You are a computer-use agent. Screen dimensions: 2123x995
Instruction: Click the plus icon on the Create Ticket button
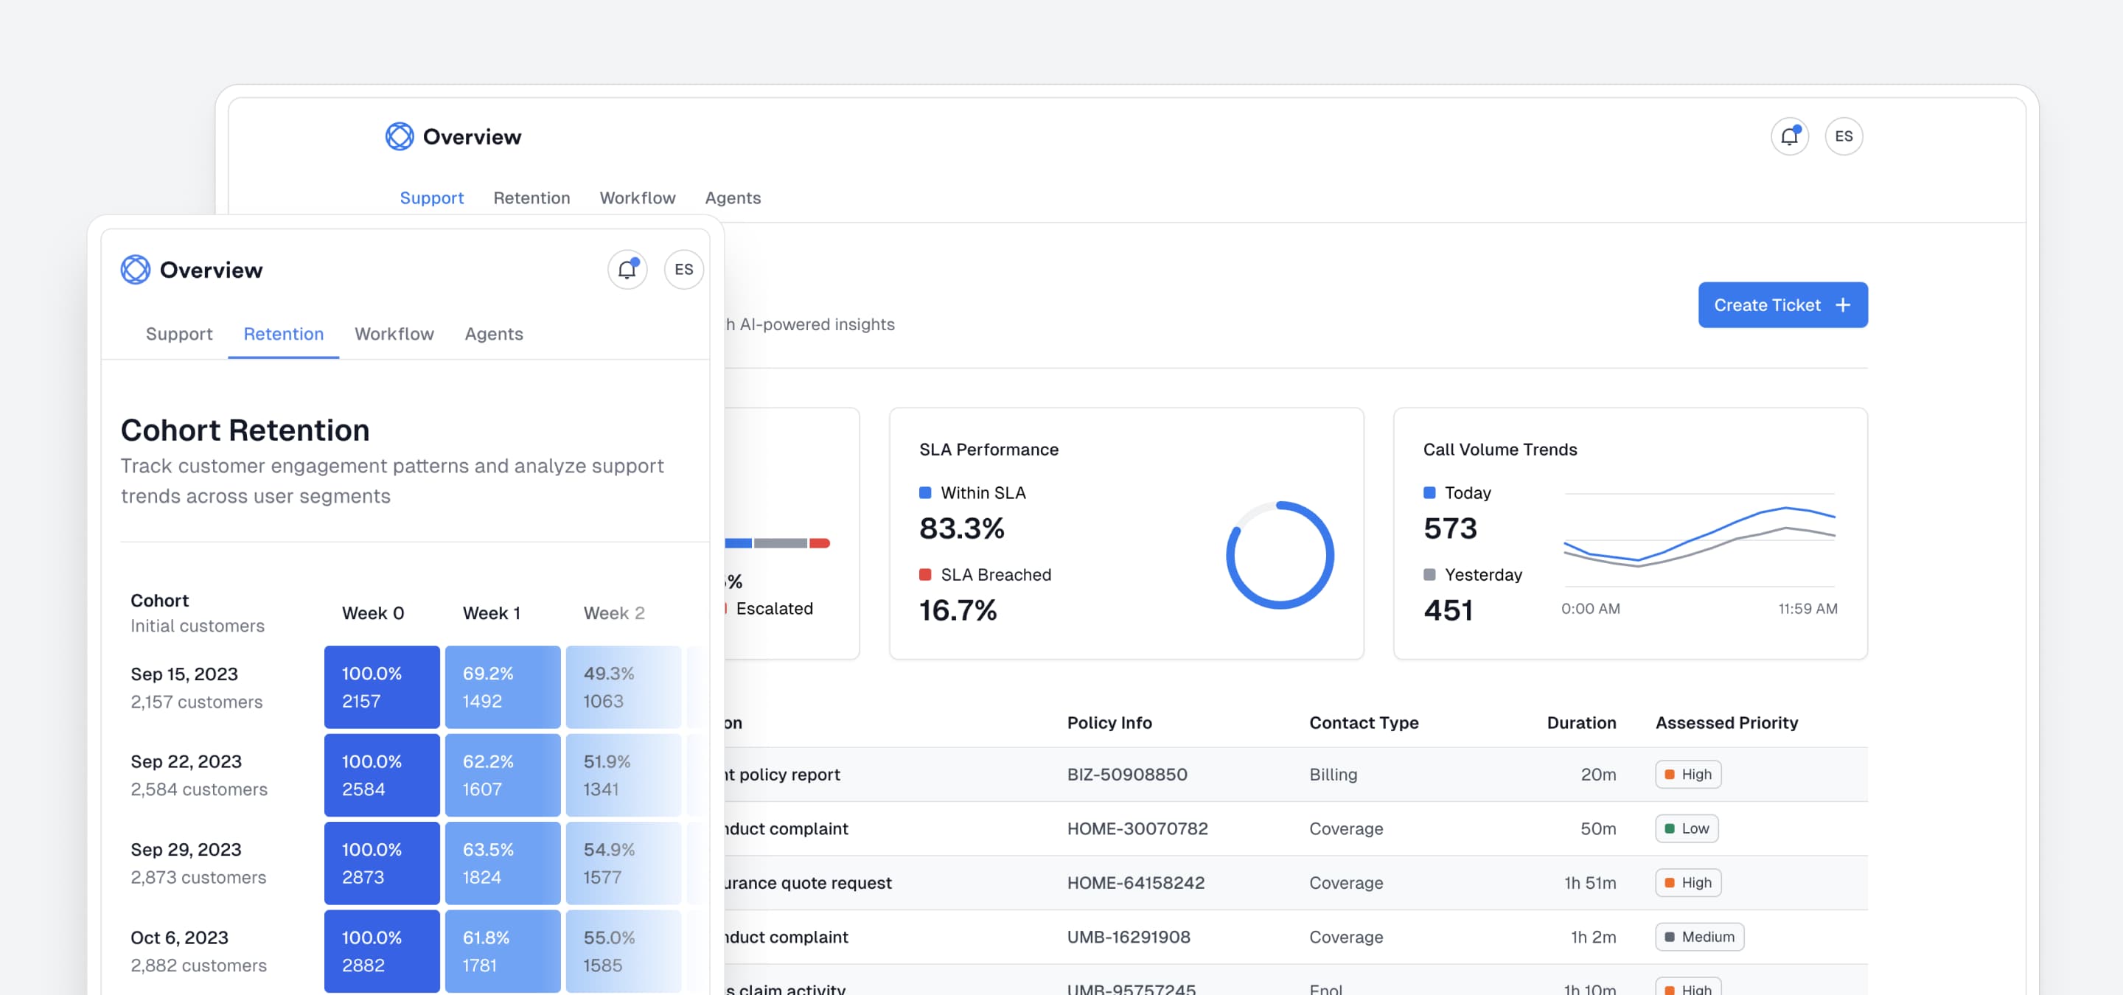pyautogui.click(x=1843, y=304)
